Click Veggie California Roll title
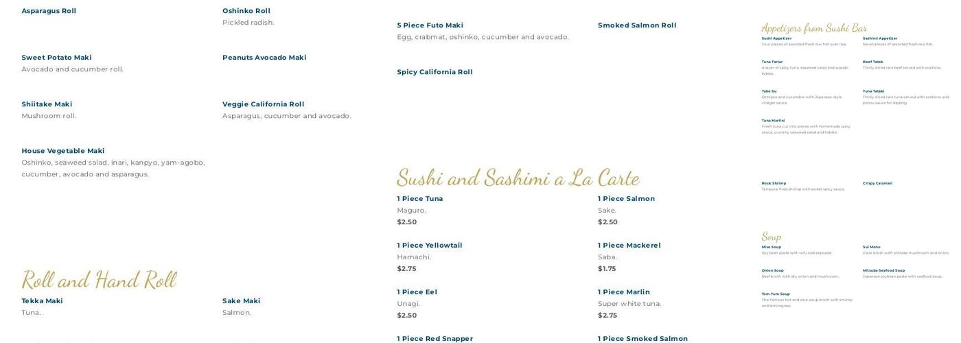 tap(263, 104)
